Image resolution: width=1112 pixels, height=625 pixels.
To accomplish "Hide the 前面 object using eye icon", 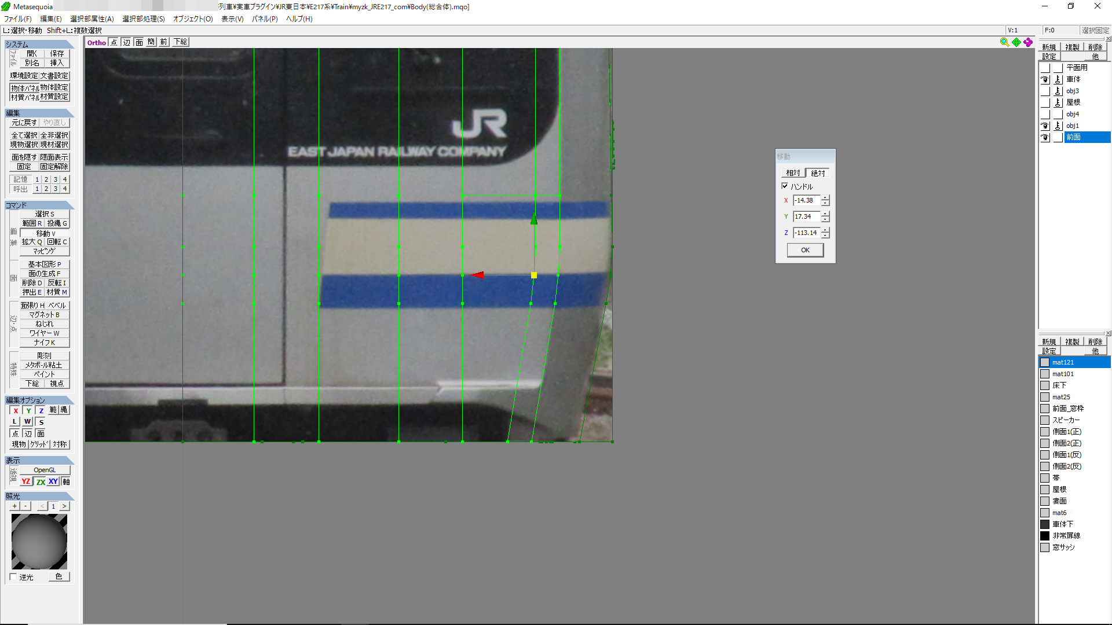I will click(1045, 137).
